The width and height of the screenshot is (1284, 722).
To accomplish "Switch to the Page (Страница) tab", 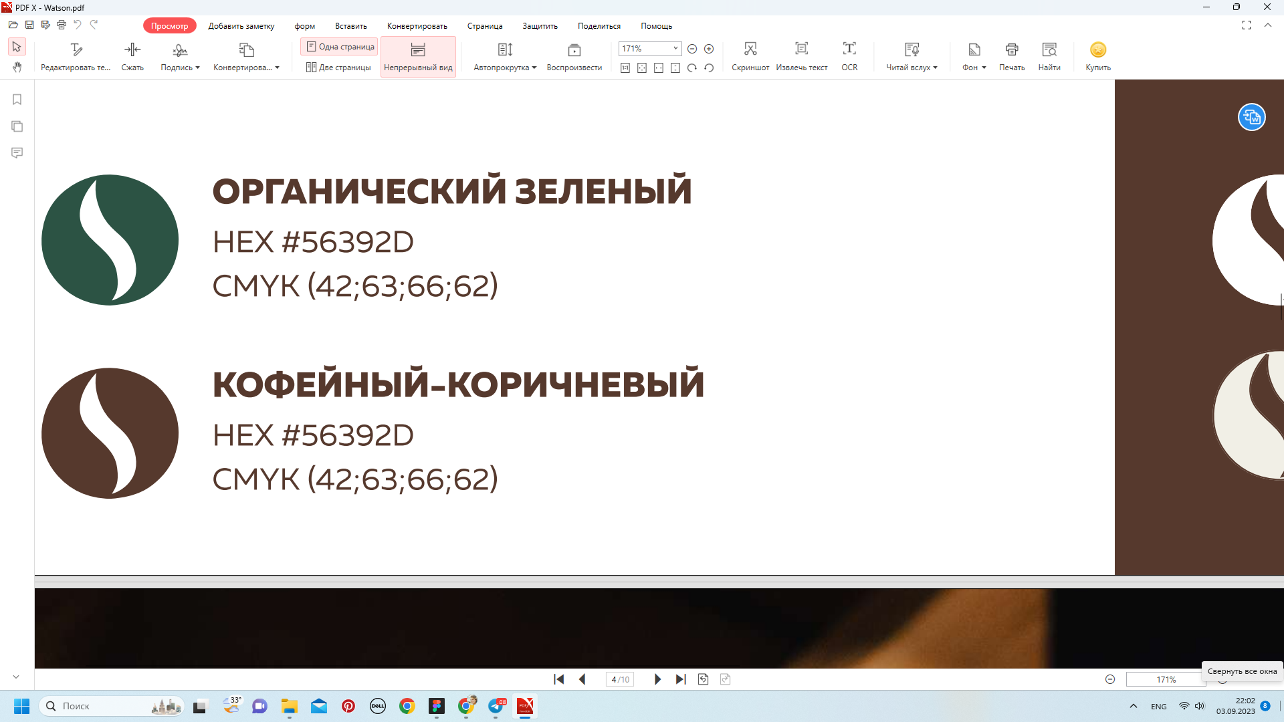I will point(485,26).
